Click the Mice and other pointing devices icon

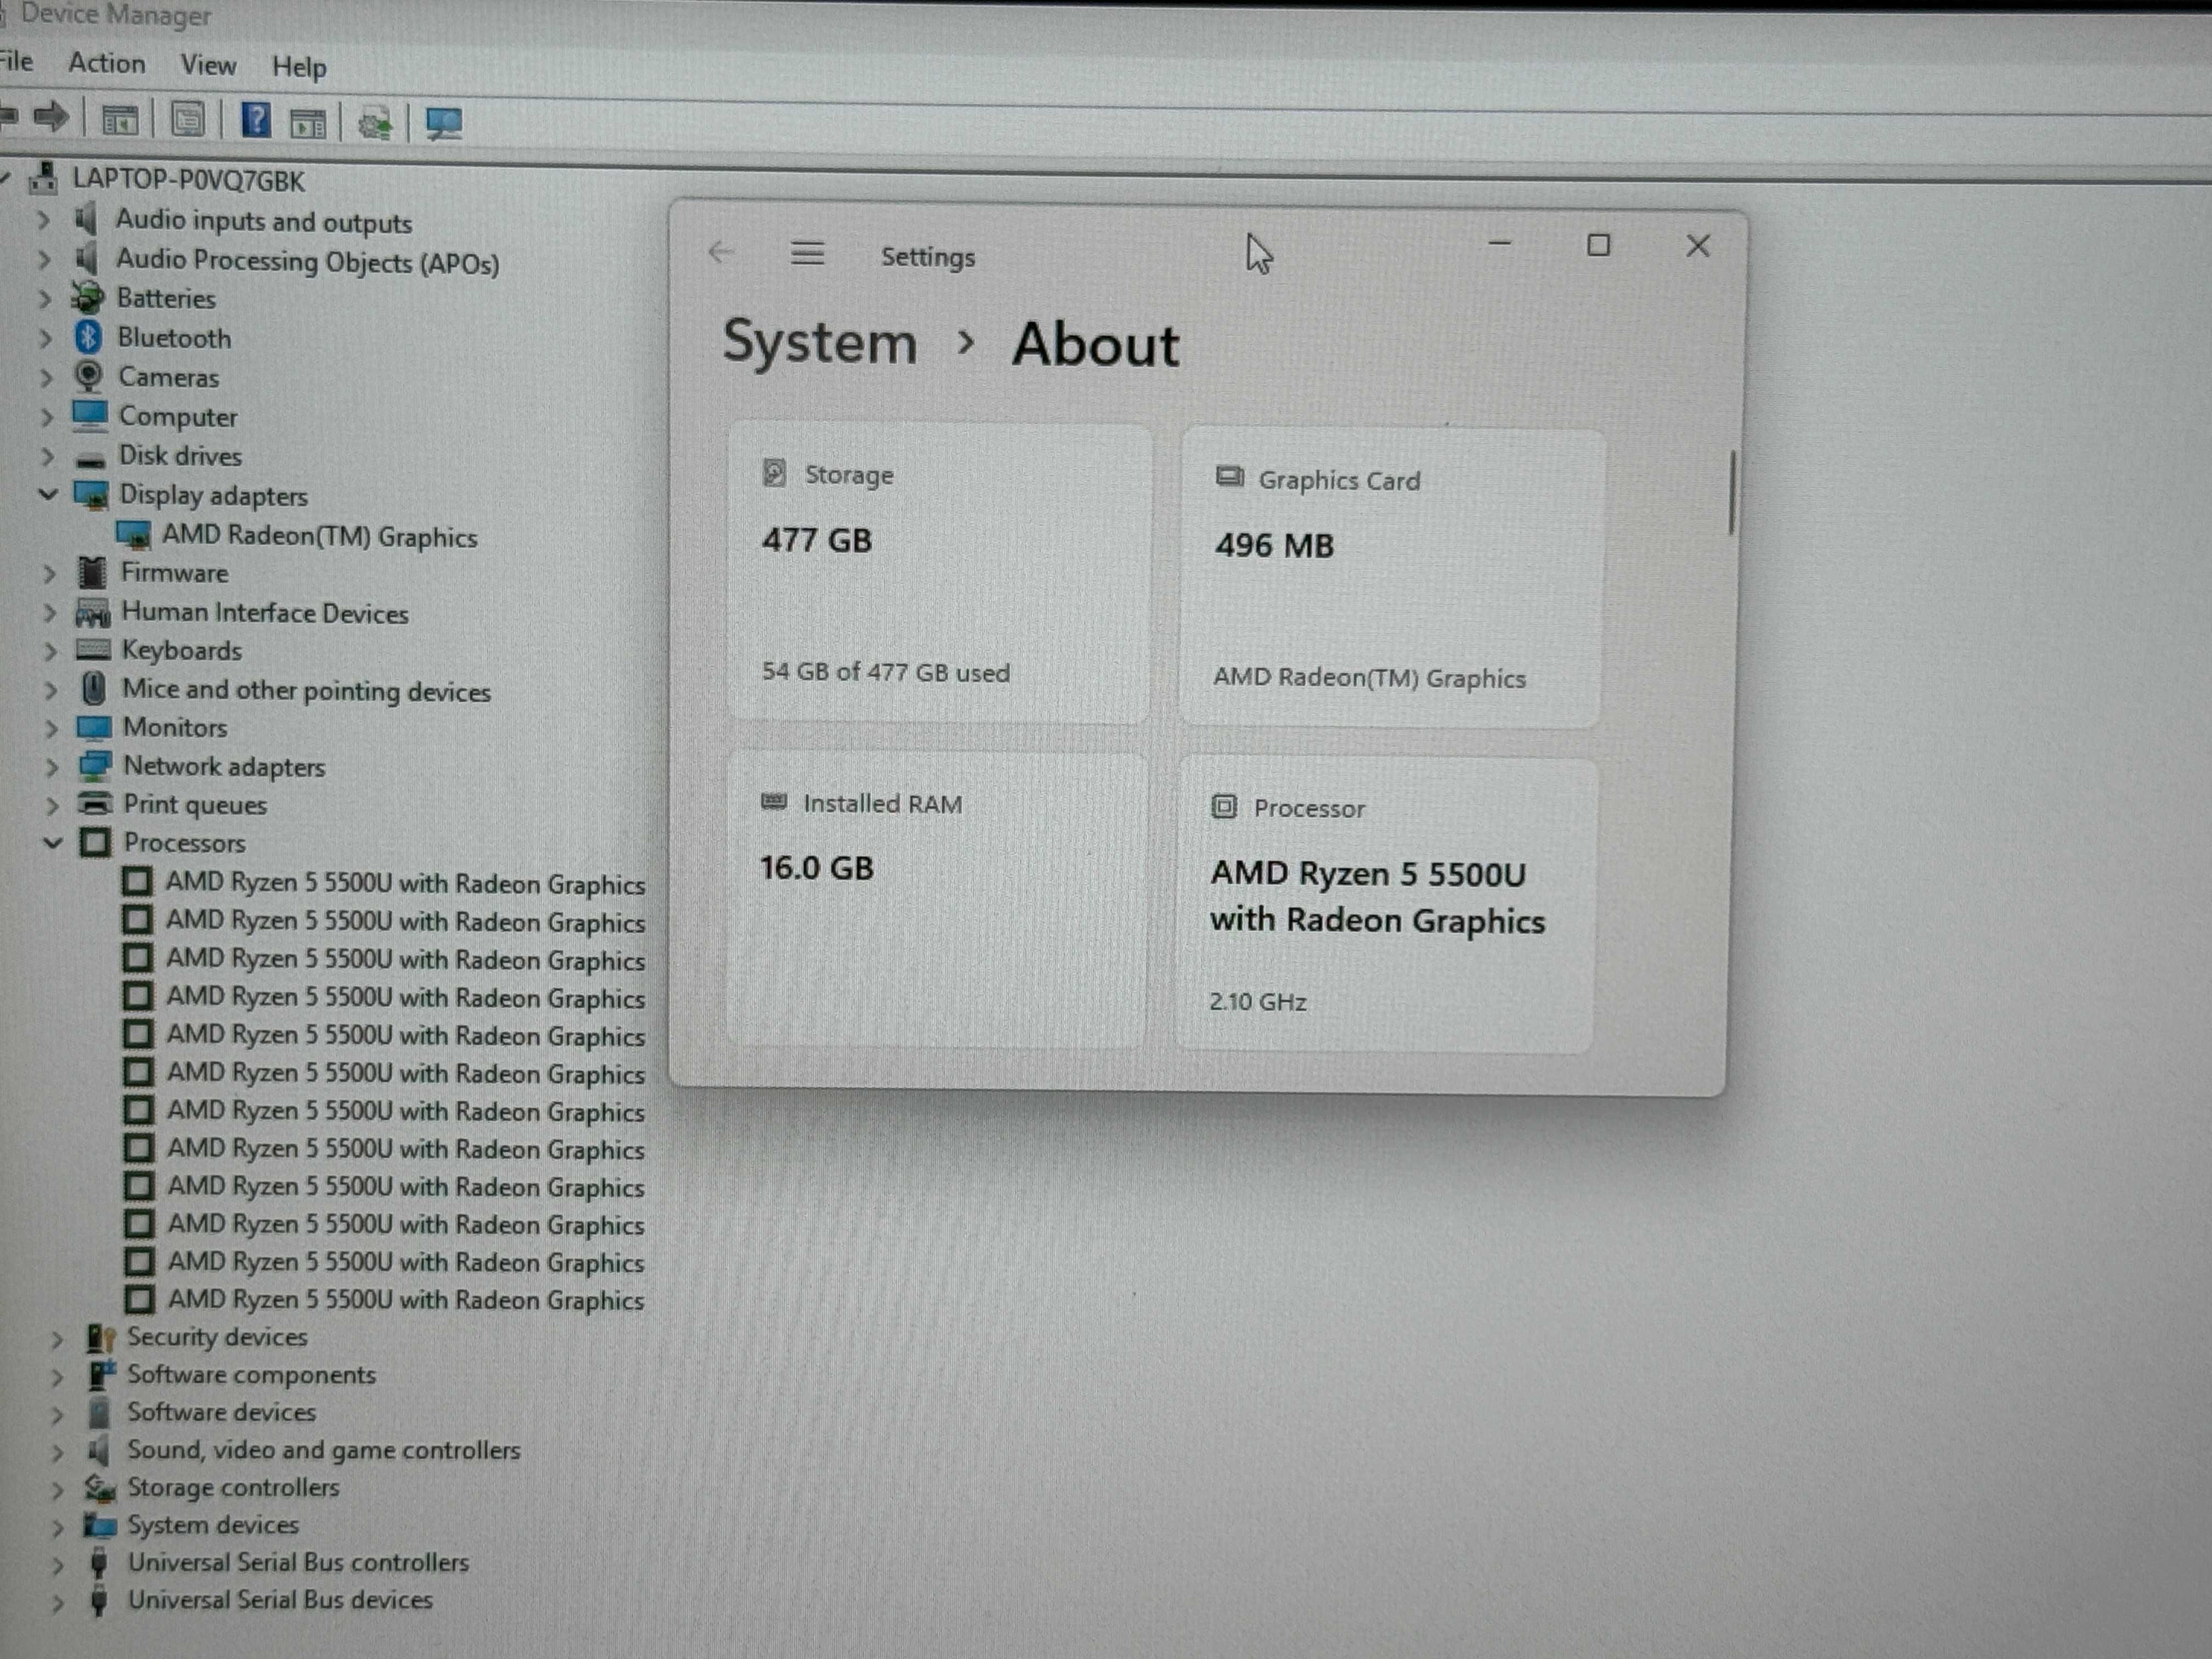pos(94,688)
